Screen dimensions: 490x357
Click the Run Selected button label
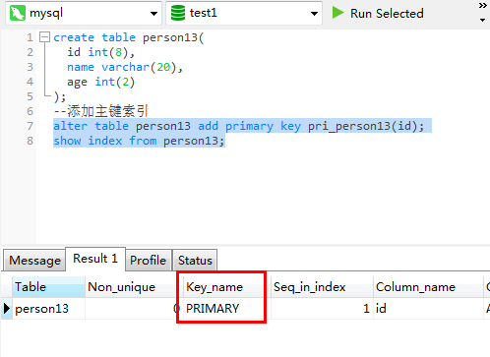tap(387, 14)
